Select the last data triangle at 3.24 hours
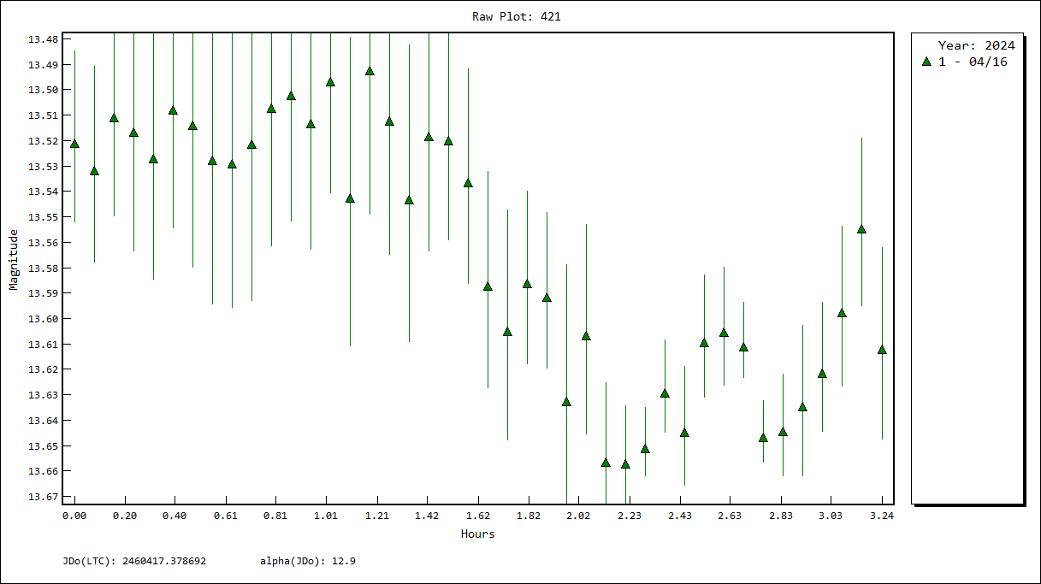Image resolution: width=1041 pixels, height=584 pixels. pyautogui.click(x=882, y=350)
